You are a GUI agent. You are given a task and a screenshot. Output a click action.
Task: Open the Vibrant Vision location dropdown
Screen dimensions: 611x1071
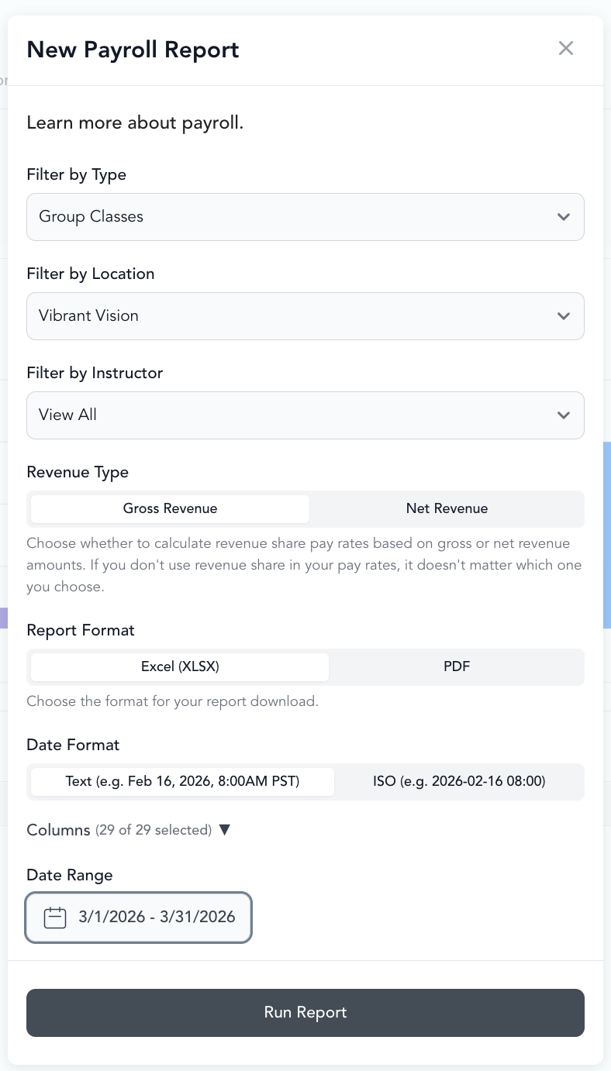(305, 316)
